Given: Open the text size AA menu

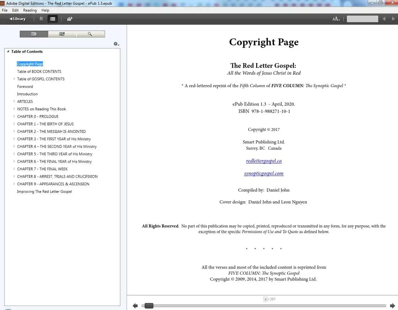Looking at the screenshot, I should coord(336,19).
